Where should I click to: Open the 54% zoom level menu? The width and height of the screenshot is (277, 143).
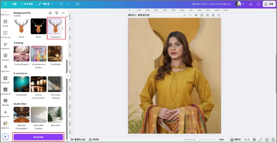click(x=221, y=140)
